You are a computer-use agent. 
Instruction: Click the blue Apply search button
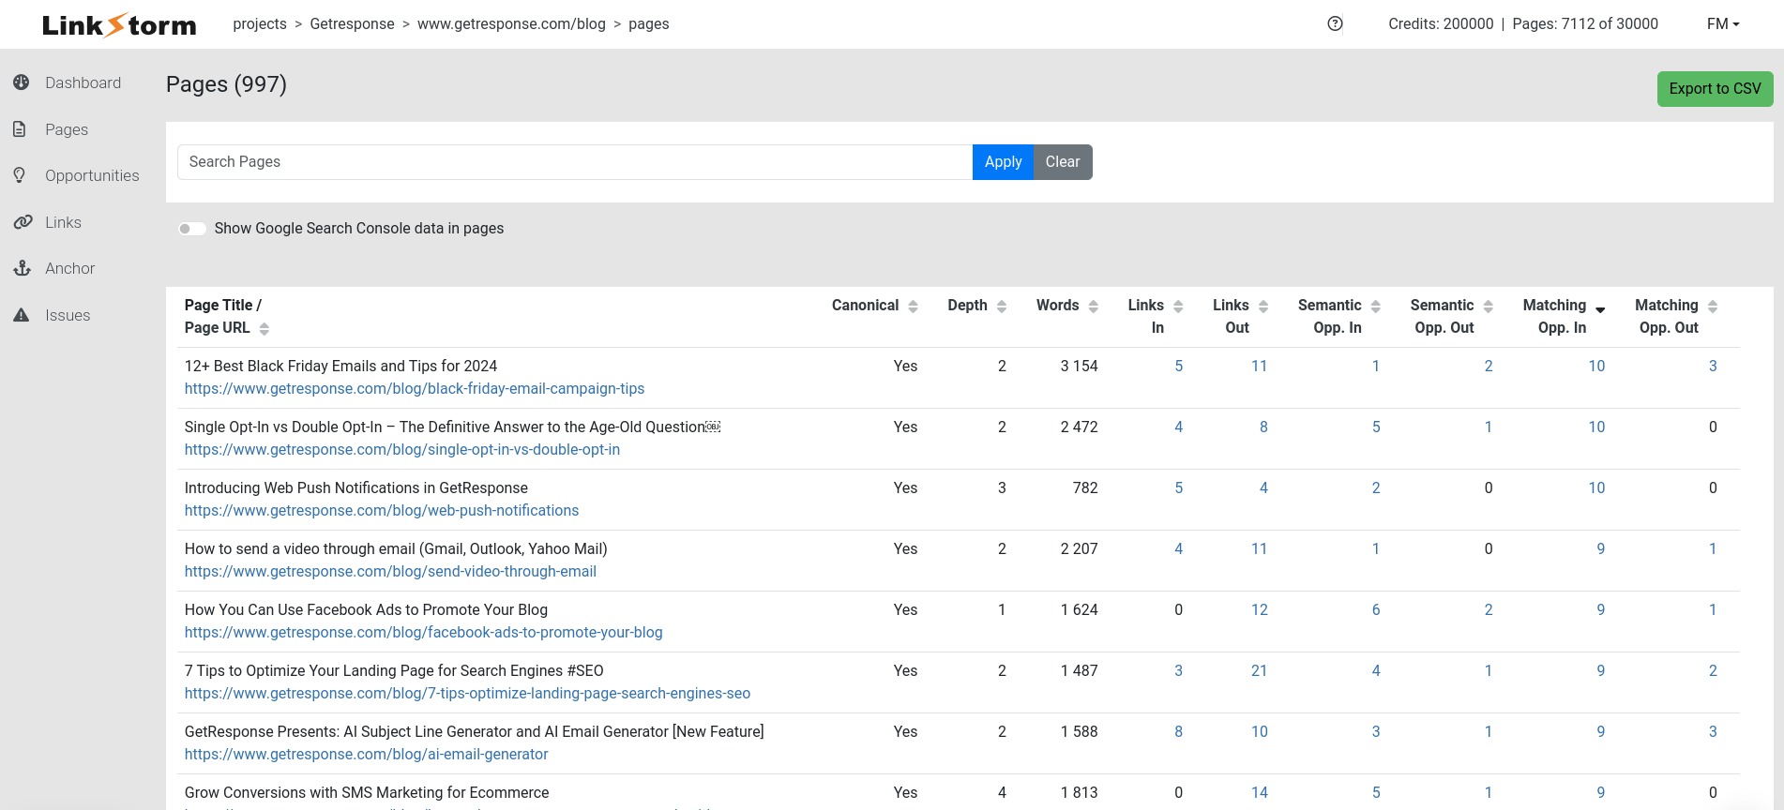pyautogui.click(x=1003, y=162)
